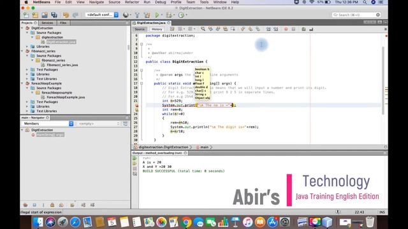Click the Redo toolbar icon

click(x=75, y=15)
